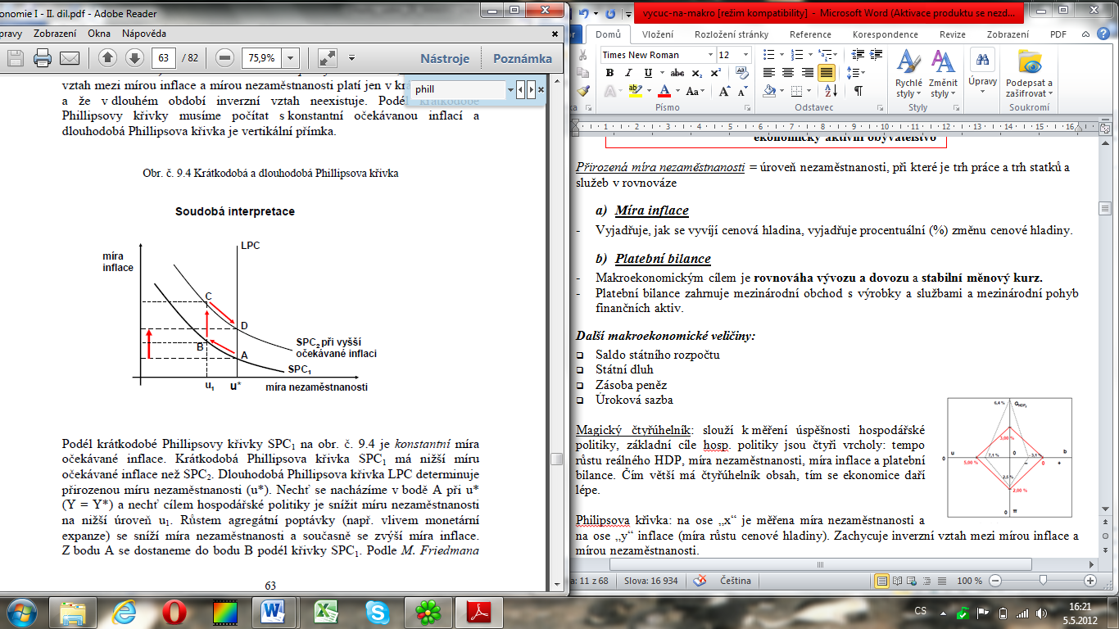Zoom out with the minus button in Adobe Reader
Viewport: 1119px width, 629px height.
[225, 58]
